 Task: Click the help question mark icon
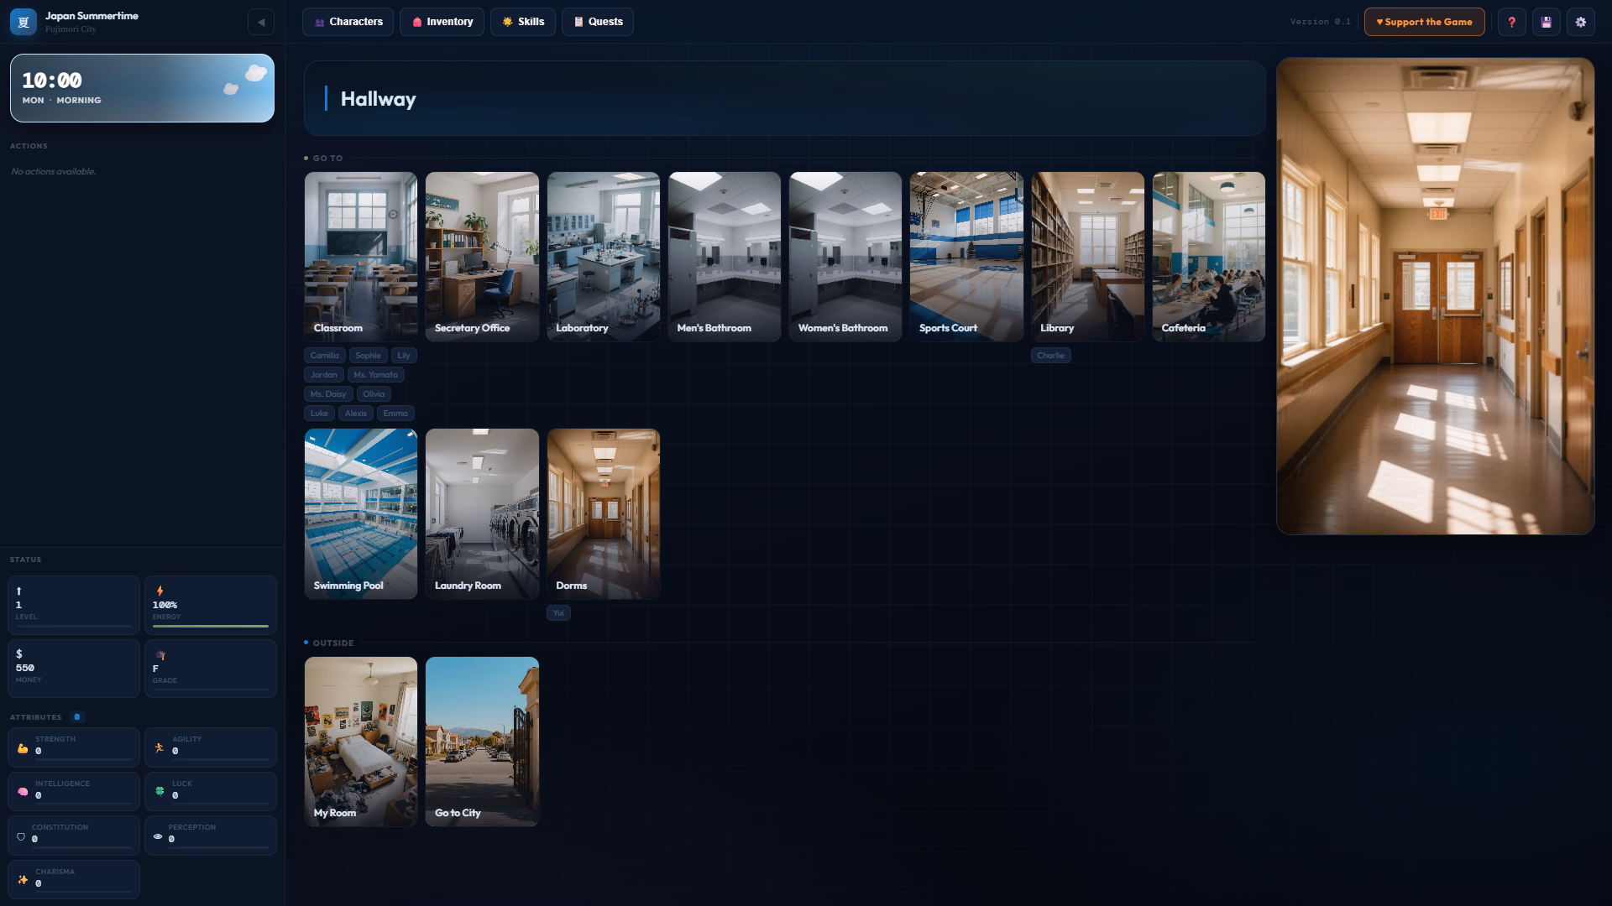pos(1511,22)
